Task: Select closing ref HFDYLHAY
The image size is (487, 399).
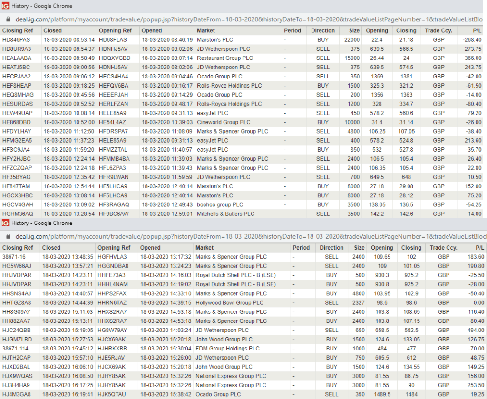Action: pos(17,131)
